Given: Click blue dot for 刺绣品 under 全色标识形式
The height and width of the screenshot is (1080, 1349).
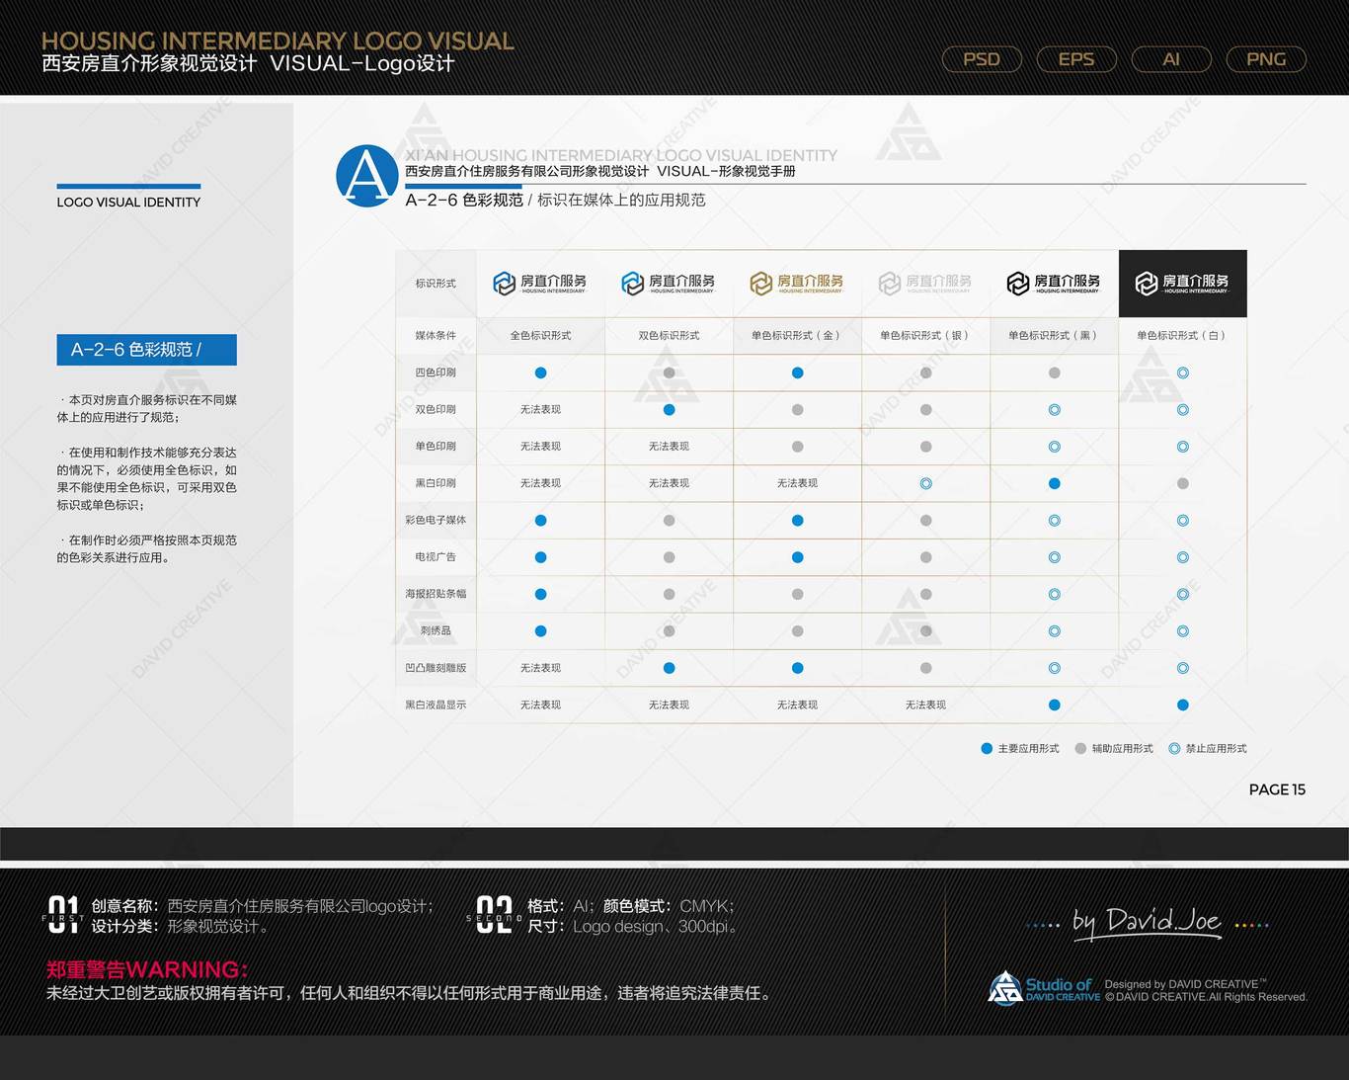Looking at the screenshot, I should pos(540,630).
